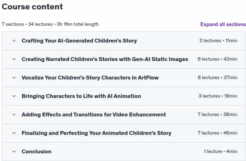The image size is (246, 161).
Task: Select Bringing Characters to Life with AI Animation
Action: point(81,96)
